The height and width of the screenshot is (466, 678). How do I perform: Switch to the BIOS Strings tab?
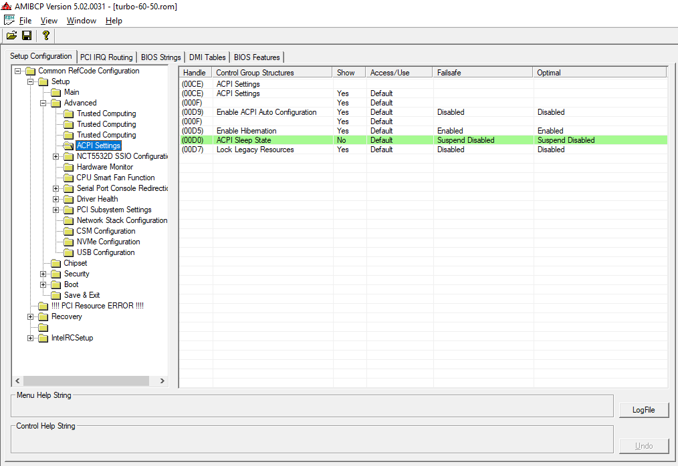tap(161, 57)
